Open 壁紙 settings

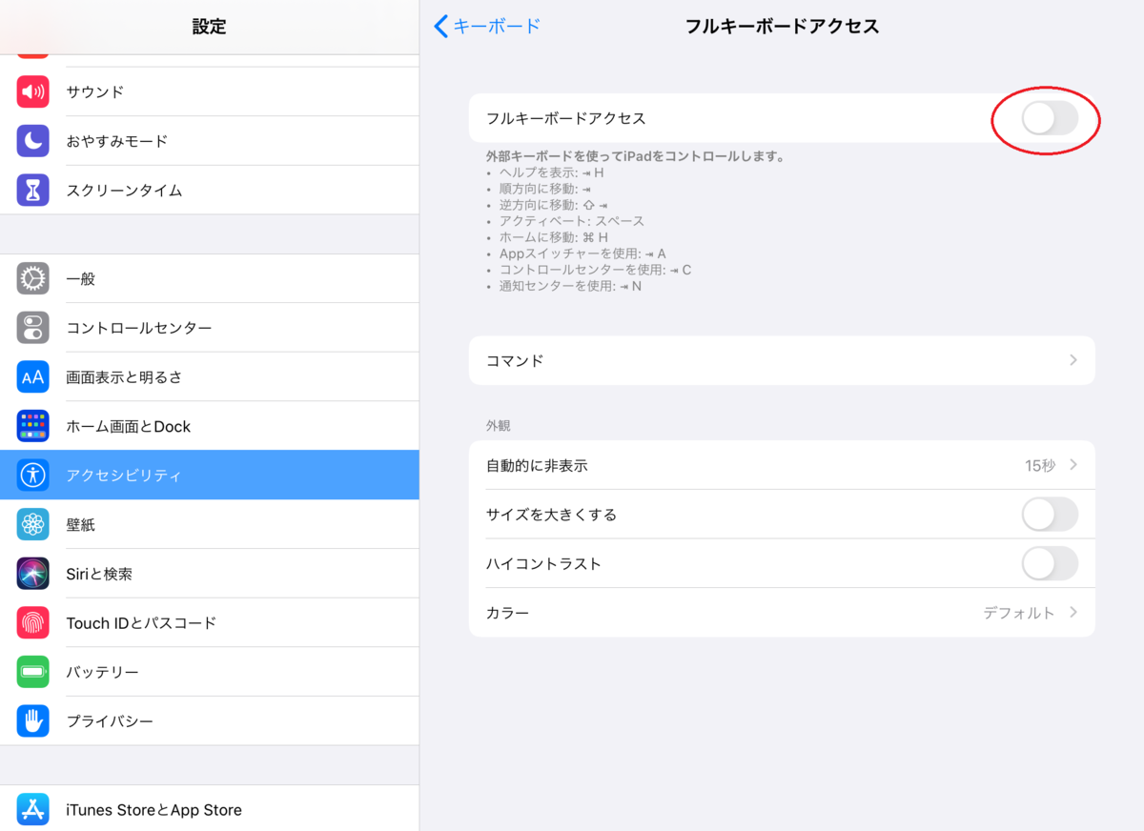[210, 524]
